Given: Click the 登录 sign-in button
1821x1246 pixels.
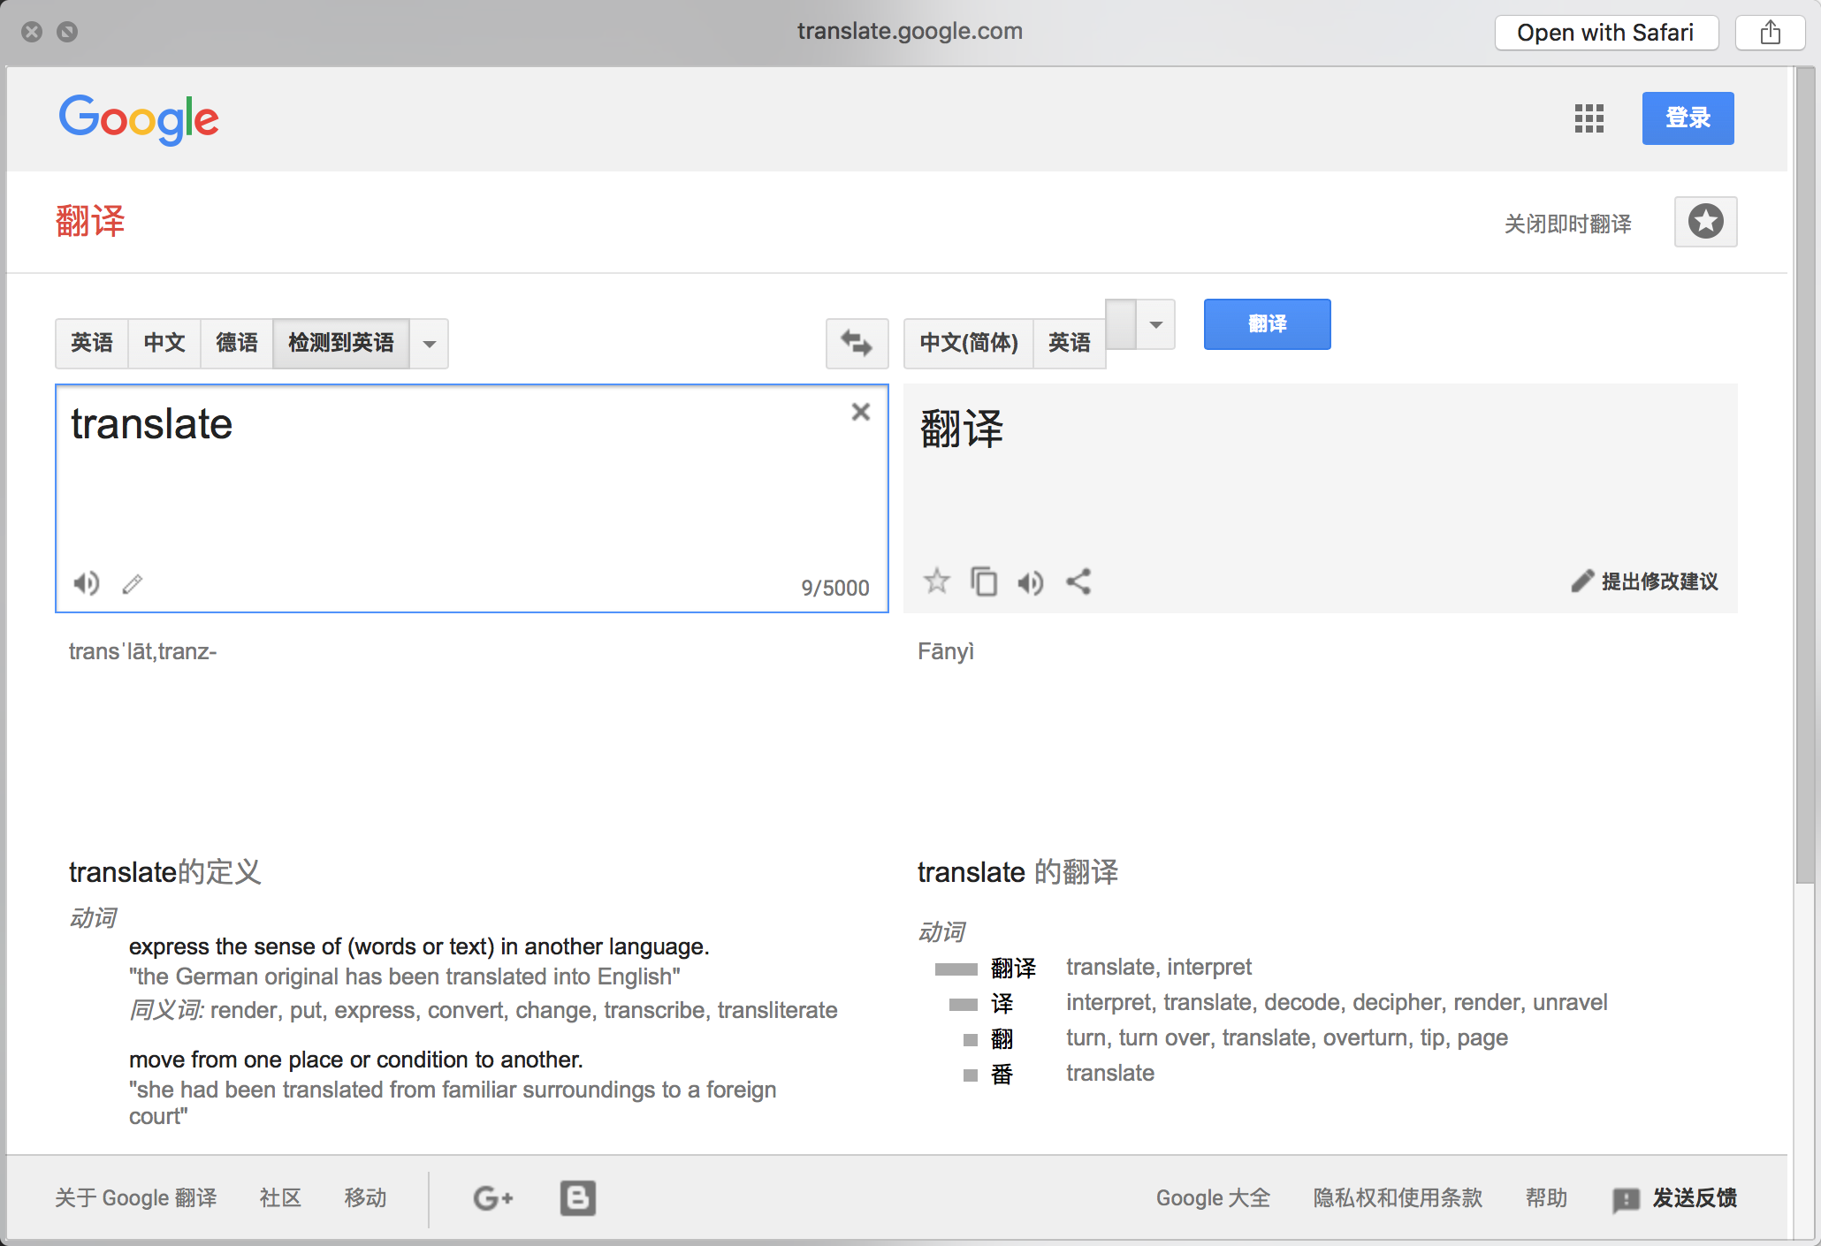Looking at the screenshot, I should pos(1687,118).
